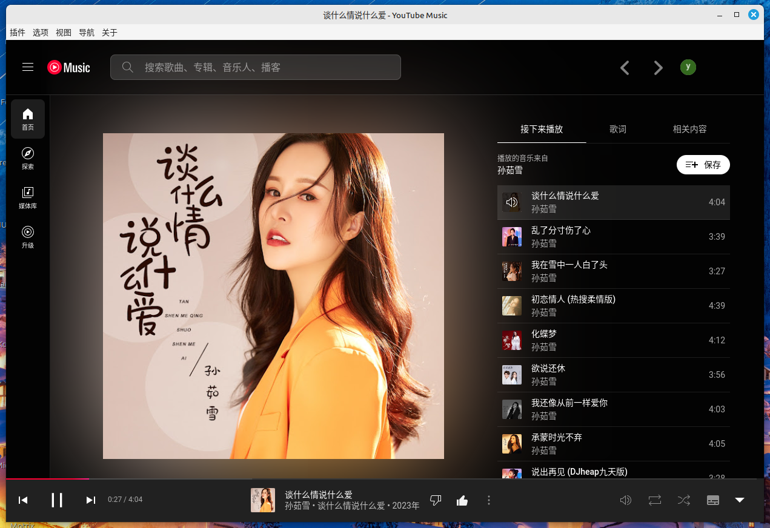Screen dimensions: 770x528
Task: Open the Home (首页) sidebar item
Action: pyautogui.click(x=28, y=119)
